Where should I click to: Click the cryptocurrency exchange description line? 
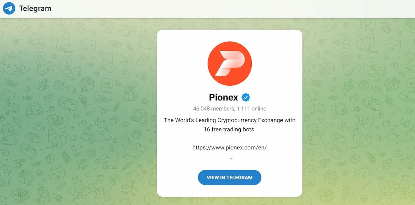229,120
